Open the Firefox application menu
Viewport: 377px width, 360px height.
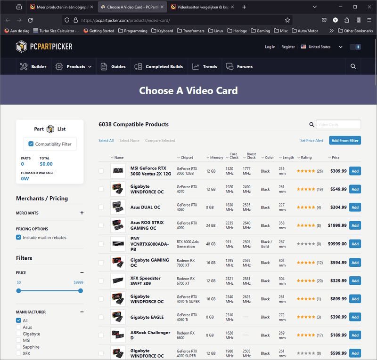pyautogui.click(x=369, y=20)
